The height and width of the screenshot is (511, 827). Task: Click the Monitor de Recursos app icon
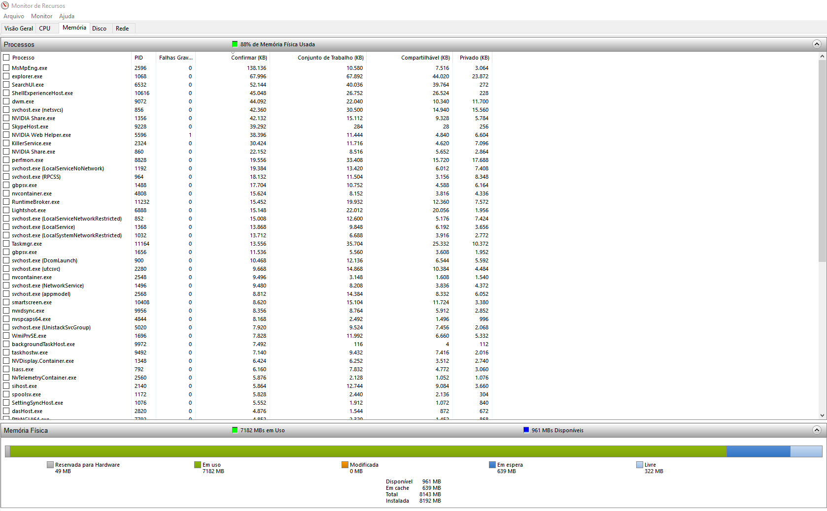tap(5, 5)
